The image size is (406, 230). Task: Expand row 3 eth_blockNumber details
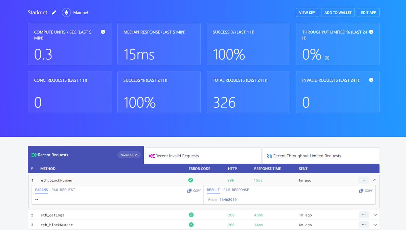375,225
